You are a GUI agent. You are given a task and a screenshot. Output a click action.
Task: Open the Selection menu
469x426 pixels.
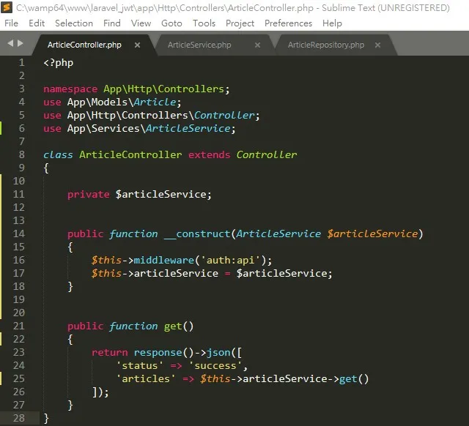74,23
